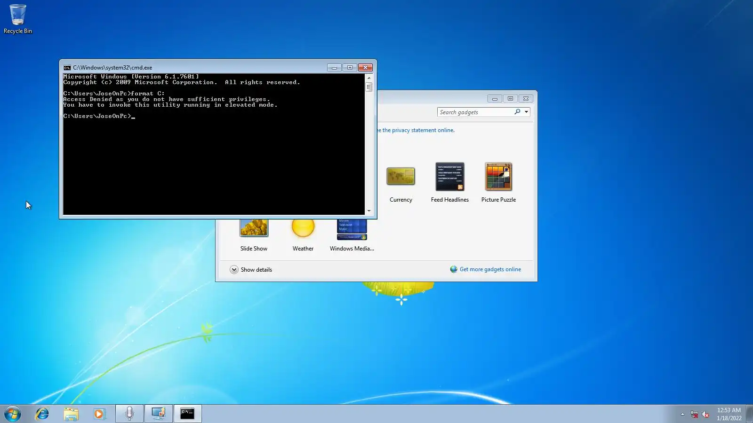
Task: Click the network icon in system tray
Action: click(694, 414)
